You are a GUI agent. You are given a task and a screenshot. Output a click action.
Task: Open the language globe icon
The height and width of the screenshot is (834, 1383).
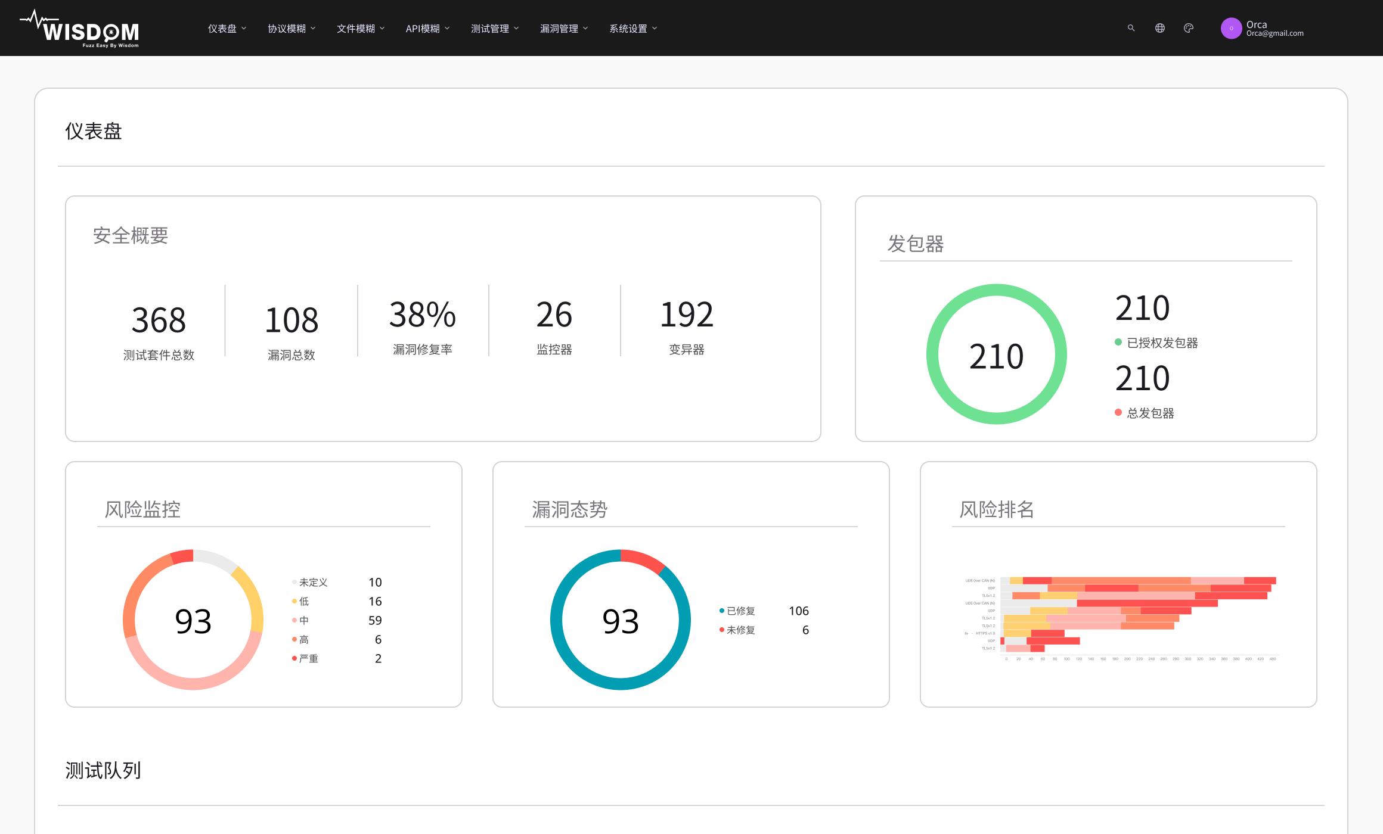[1159, 28]
